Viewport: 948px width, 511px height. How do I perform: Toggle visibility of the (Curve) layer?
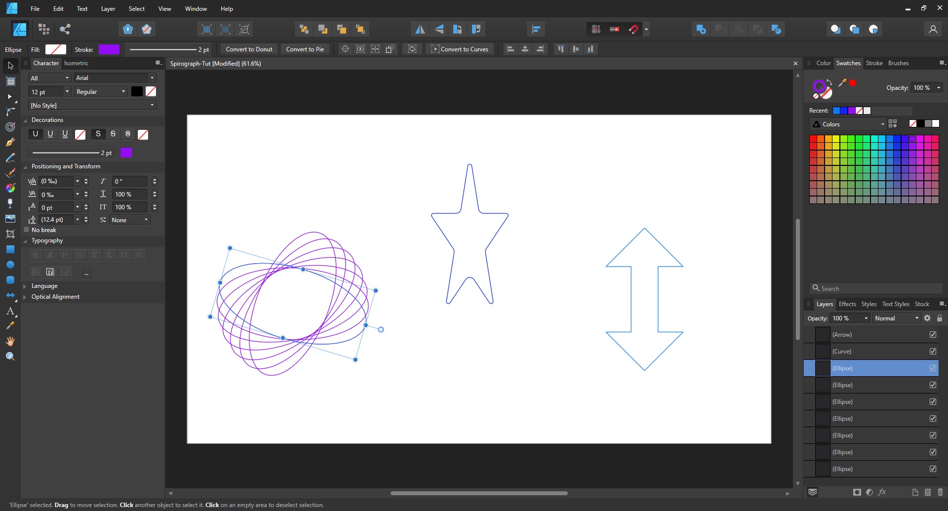(x=933, y=352)
